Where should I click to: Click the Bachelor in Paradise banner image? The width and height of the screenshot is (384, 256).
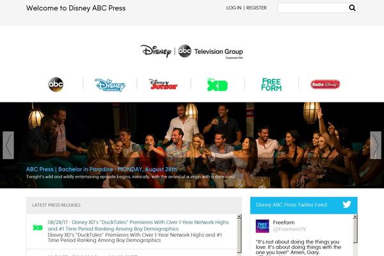point(192,145)
